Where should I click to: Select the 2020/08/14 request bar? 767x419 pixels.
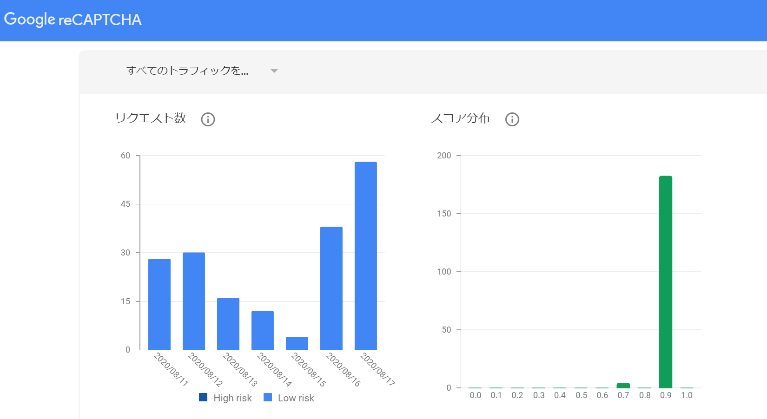(263, 330)
